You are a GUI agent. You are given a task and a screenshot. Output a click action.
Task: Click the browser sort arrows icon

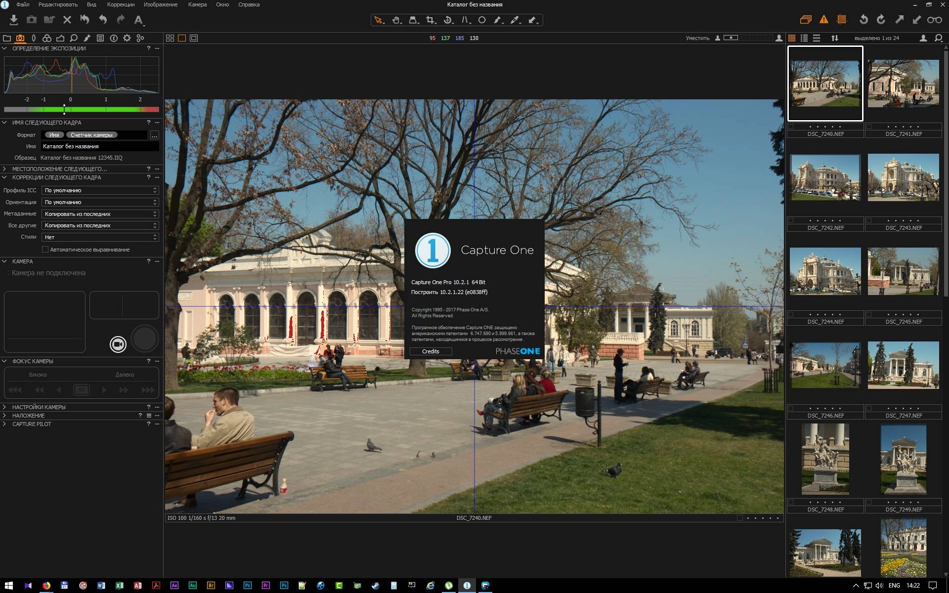click(x=835, y=38)
